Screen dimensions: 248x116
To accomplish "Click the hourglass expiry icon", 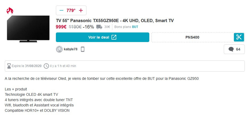I will click(9, 66).
